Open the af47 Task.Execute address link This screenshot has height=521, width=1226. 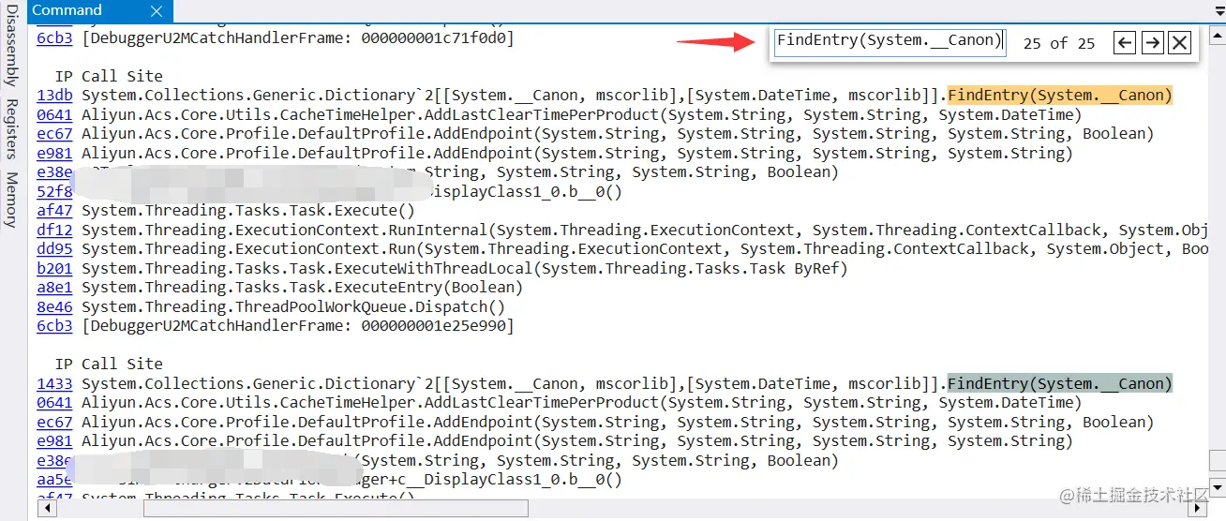tap(54, 211)
